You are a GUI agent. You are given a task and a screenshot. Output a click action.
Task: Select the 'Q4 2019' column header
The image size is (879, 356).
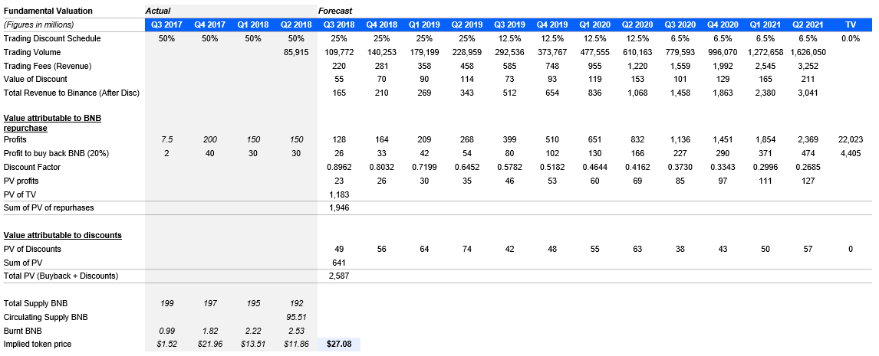(x=552, y=24)
